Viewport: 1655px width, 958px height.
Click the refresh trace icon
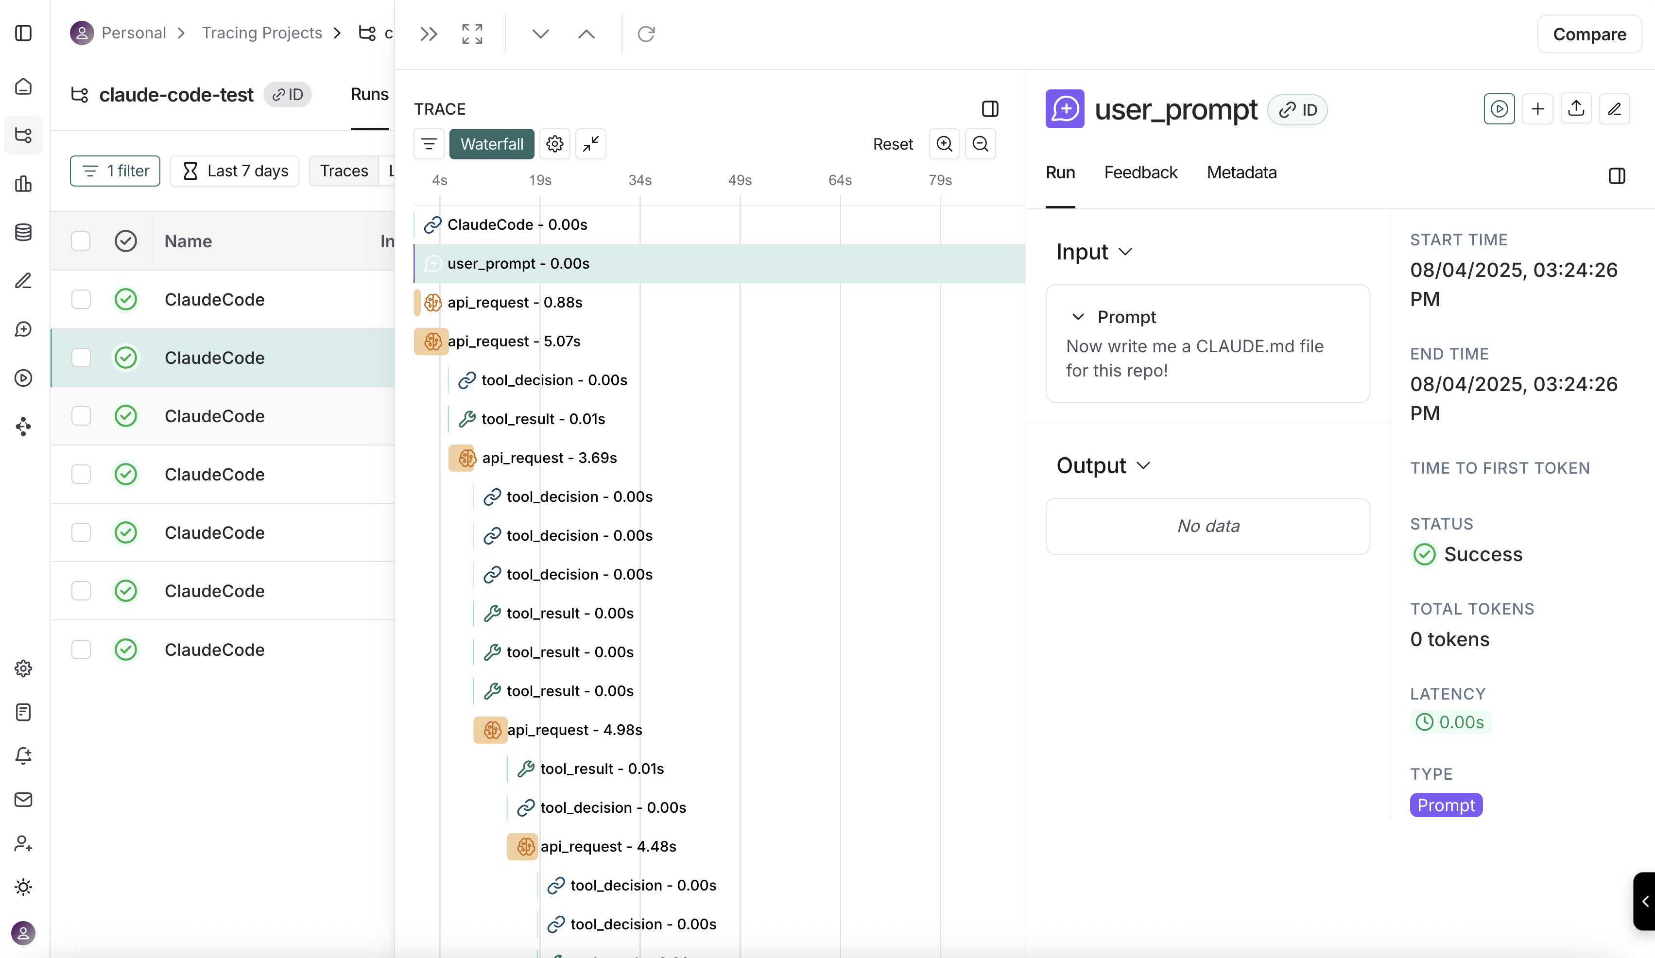(646, 34)
